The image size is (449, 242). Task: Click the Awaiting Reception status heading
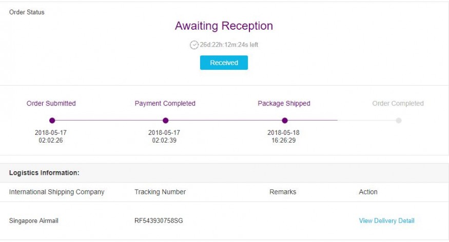[224, 26]
